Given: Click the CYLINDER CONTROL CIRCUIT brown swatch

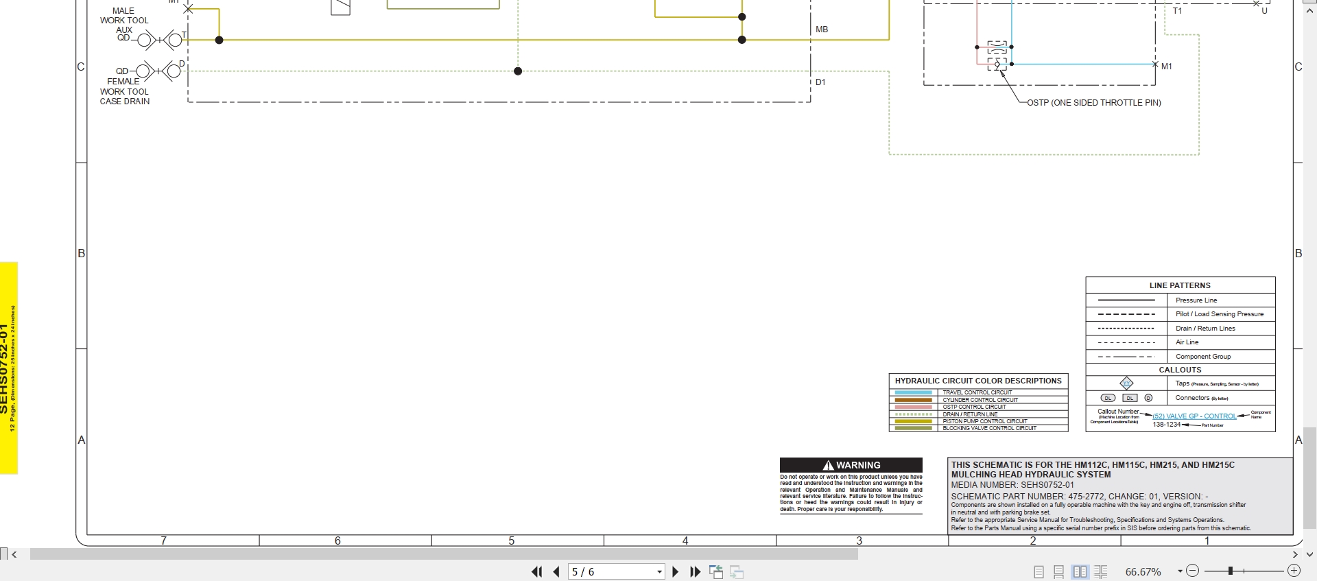Looking at the screenshot, I should tap(913, 400).
